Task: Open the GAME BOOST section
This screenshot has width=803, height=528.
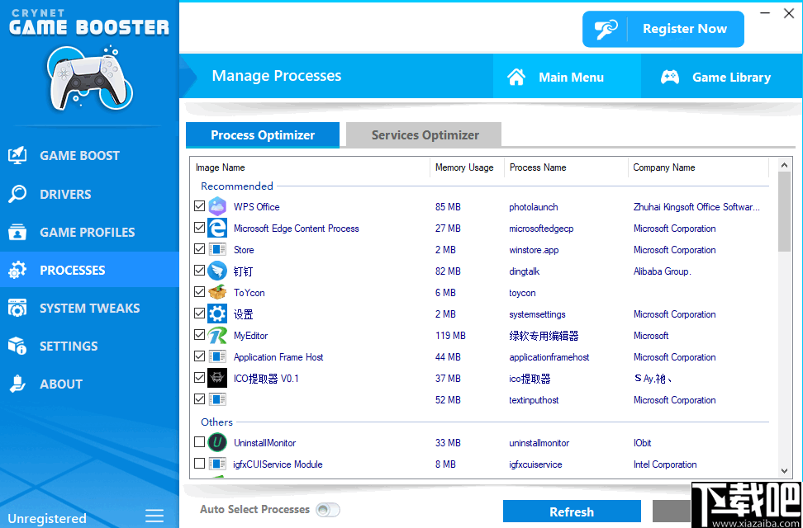Action: 89,156
